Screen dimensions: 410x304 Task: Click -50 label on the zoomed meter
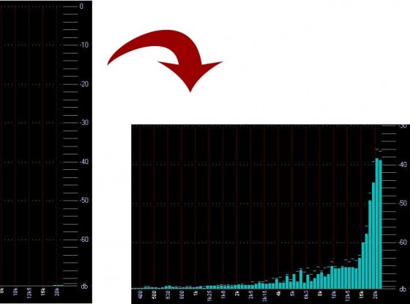tap(403, 204)
